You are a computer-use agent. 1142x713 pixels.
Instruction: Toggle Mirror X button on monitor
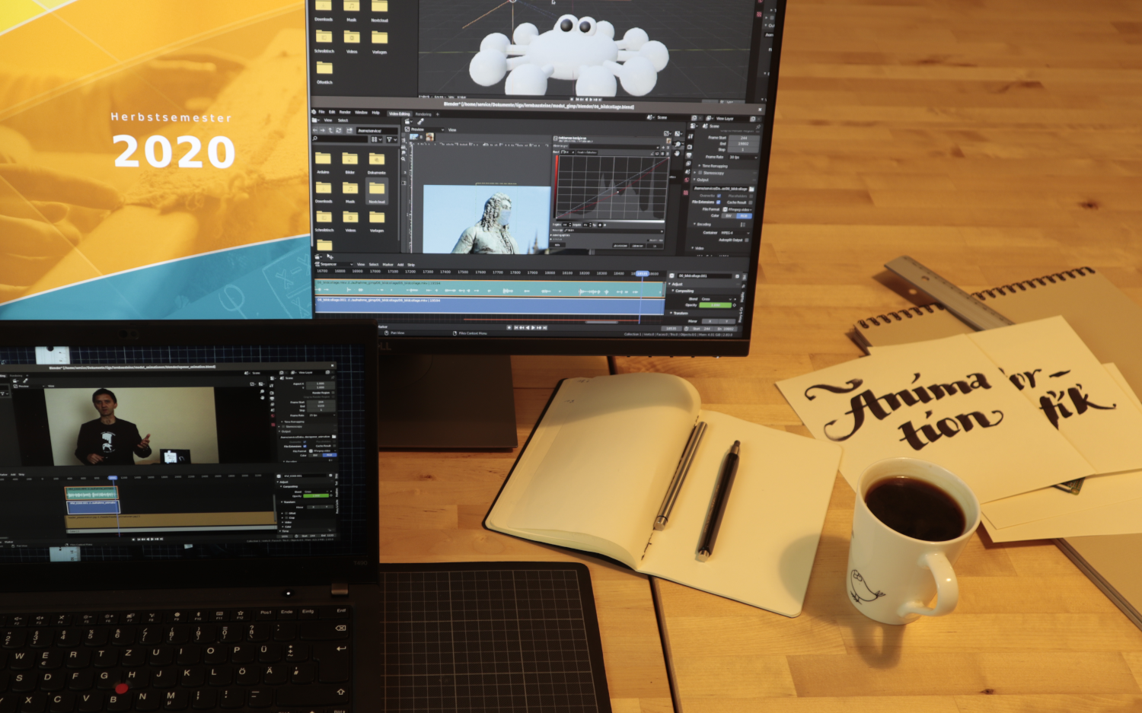(x=710, y=321)
